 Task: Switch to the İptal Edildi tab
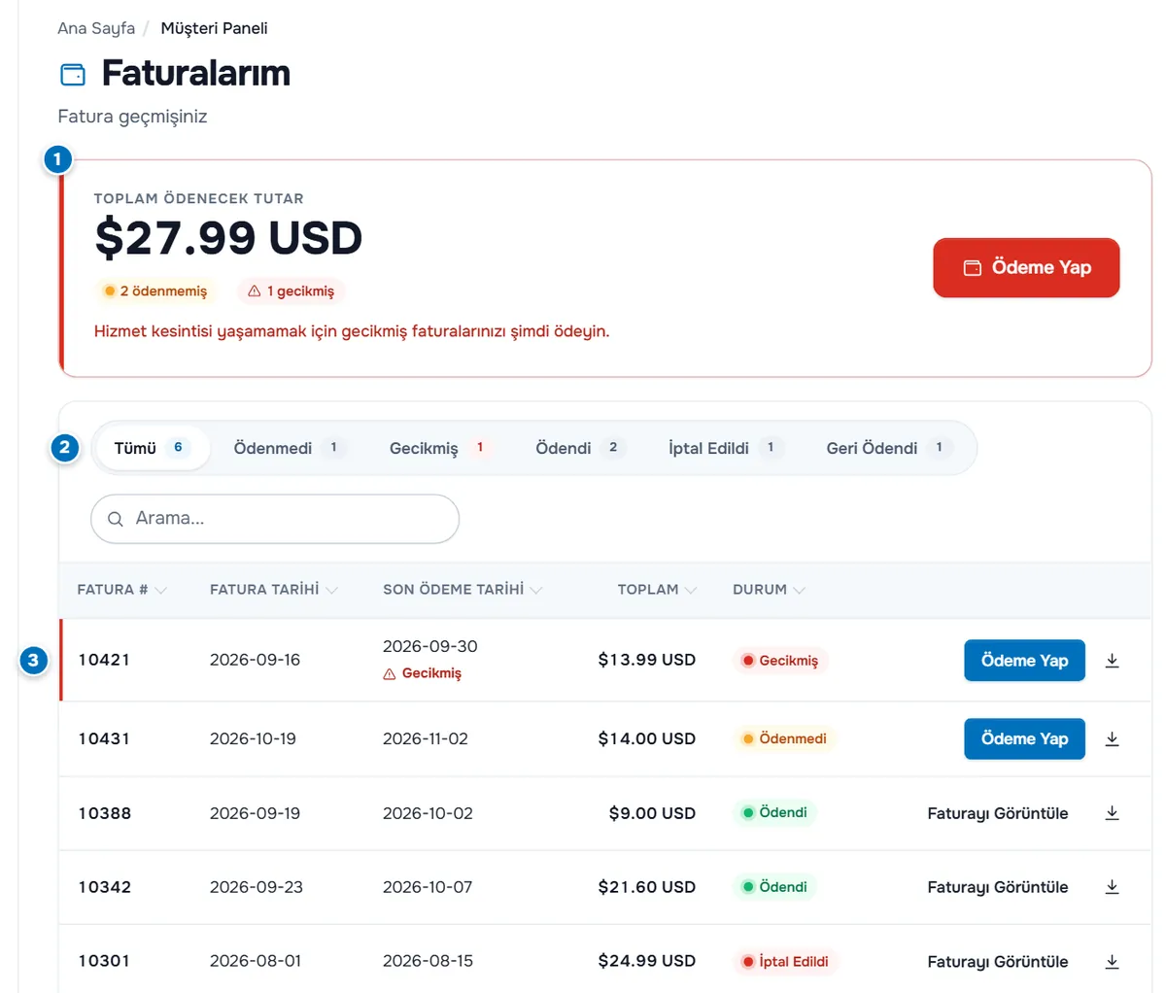pos(726,448)
